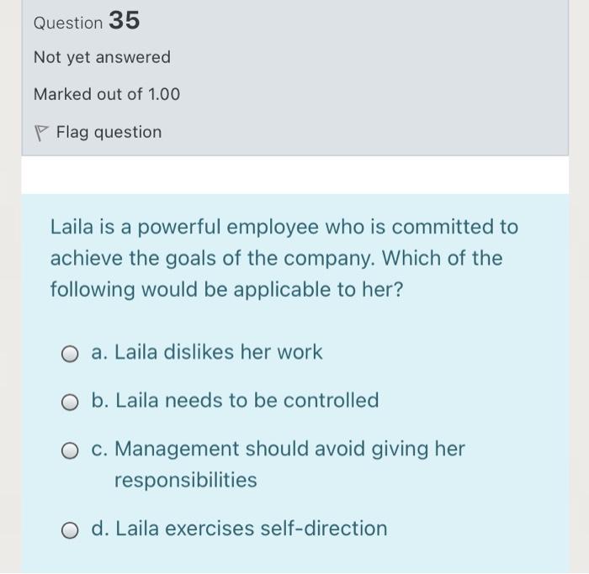Click the word 'responsibilities' in option c
Viewport: 589px width, 574px height.
coord(185,481)
